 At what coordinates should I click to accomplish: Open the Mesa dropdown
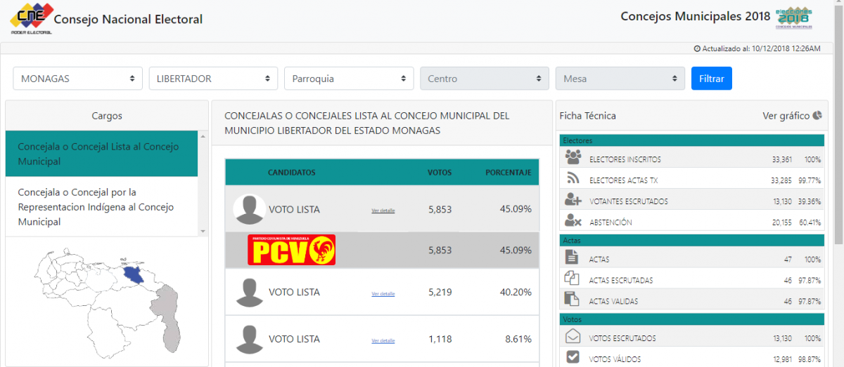pyautogui.click(x=620, y=79)
